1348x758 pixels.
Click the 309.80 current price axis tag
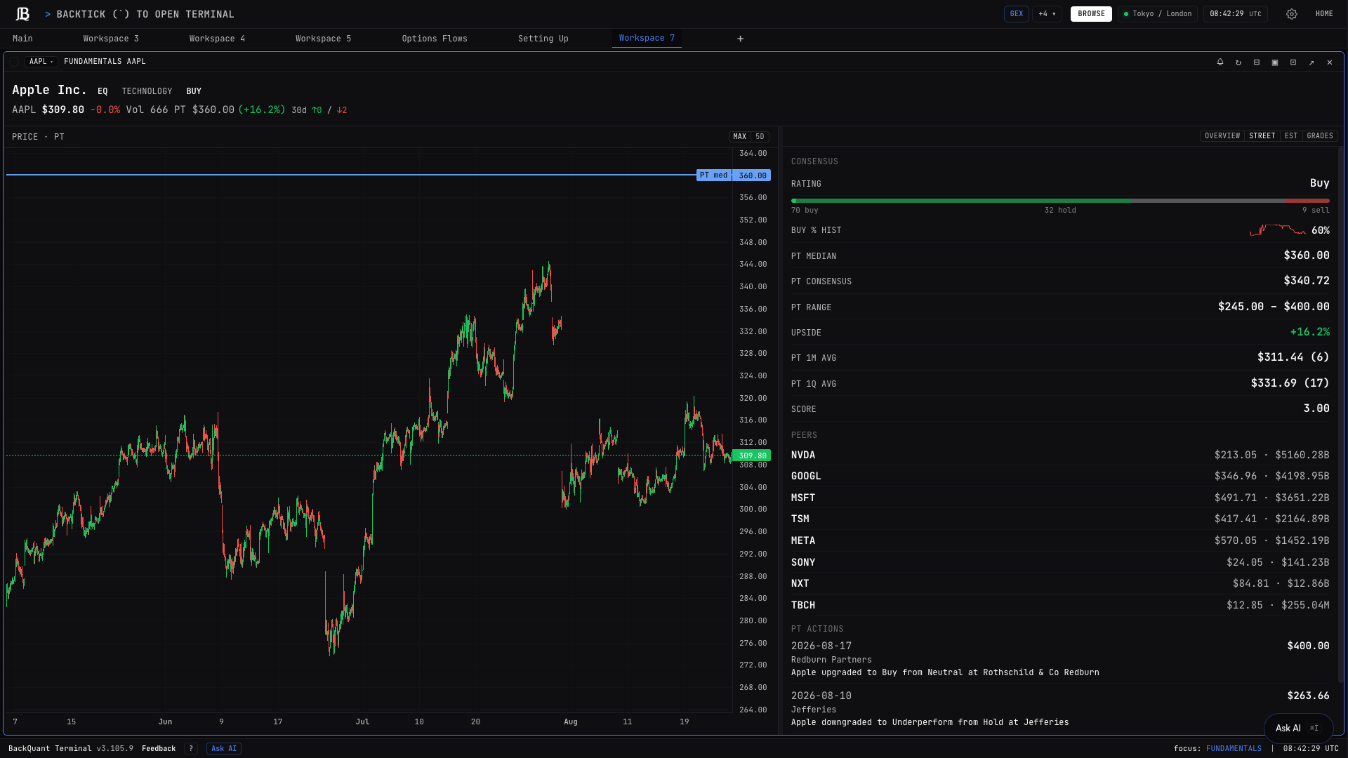752,456
